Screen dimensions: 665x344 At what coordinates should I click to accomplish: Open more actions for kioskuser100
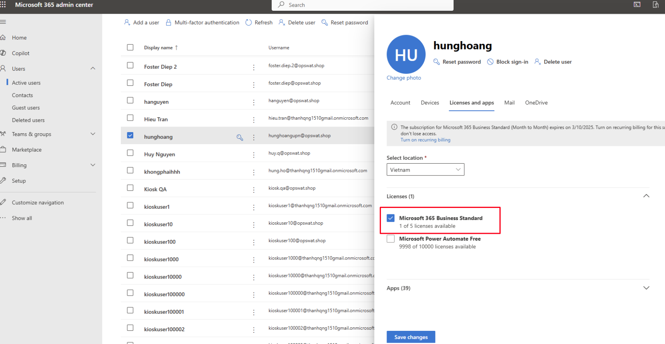tap(254, 243)
